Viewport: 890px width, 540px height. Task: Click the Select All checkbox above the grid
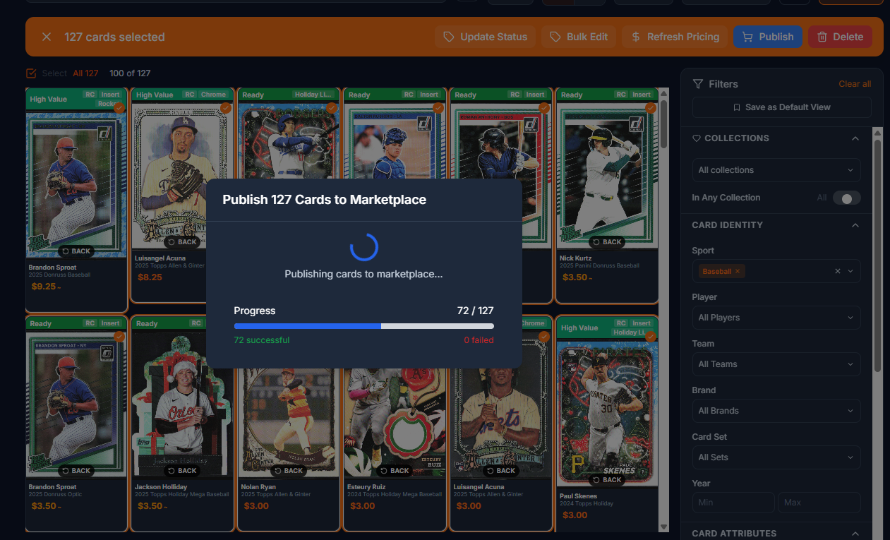(x=31, y=73)
